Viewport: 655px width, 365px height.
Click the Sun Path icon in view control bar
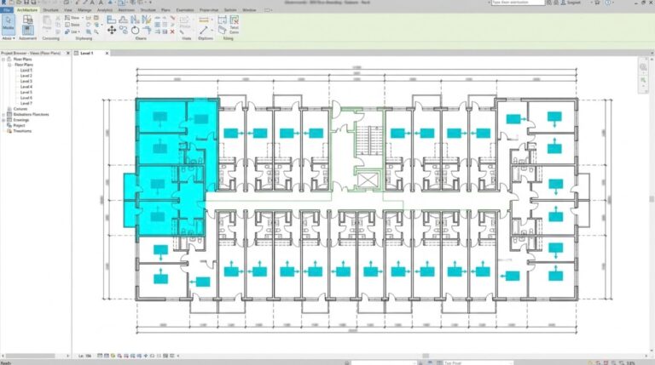113,356
